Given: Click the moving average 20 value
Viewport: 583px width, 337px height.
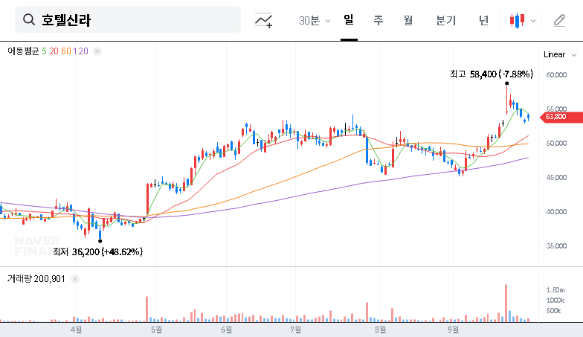Looking at the screenshot, I should (54, 51).
